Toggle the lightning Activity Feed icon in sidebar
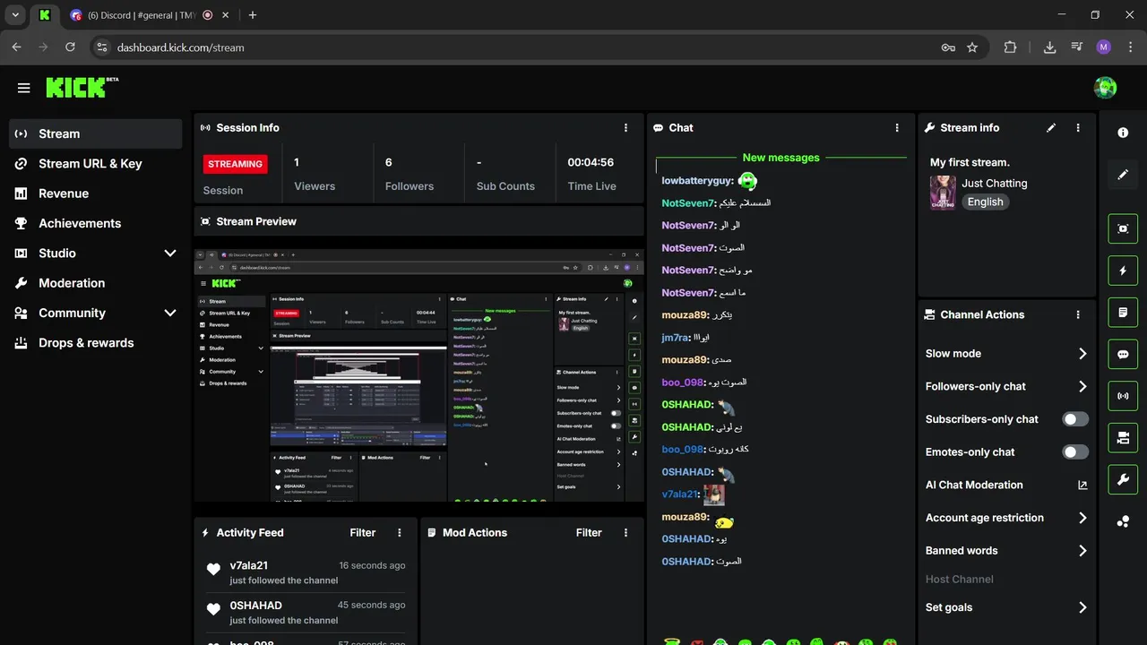The width and height of the screenshot is (1147, 645). point(1123,271)
